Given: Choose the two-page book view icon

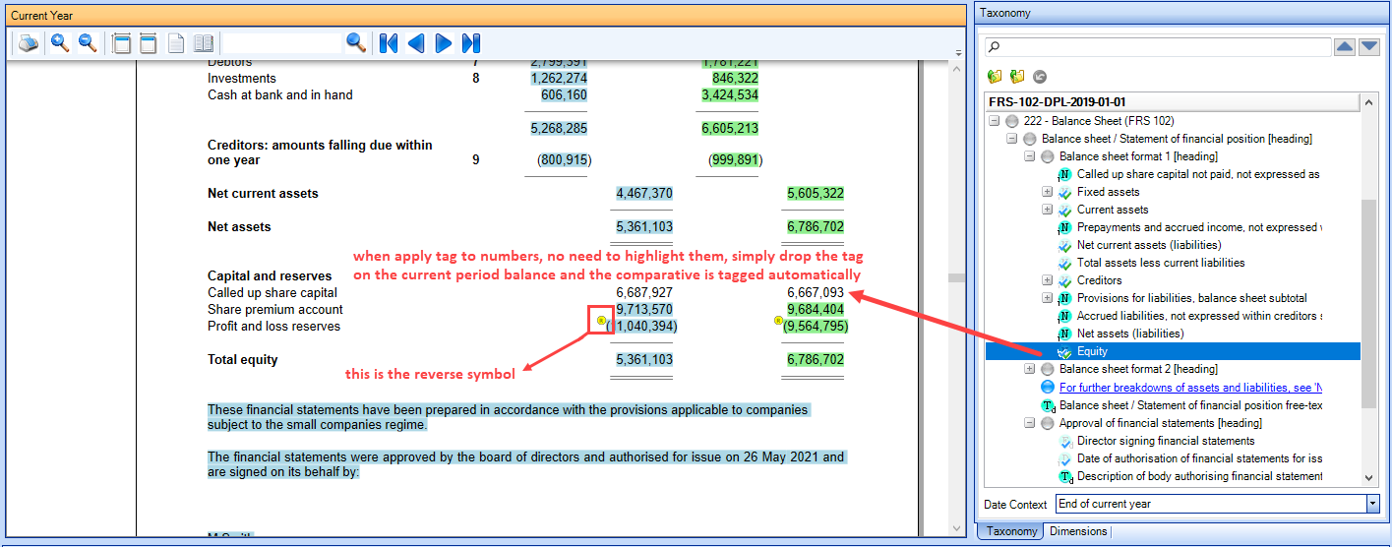Looking at the screenshot, I should [204, 43].
